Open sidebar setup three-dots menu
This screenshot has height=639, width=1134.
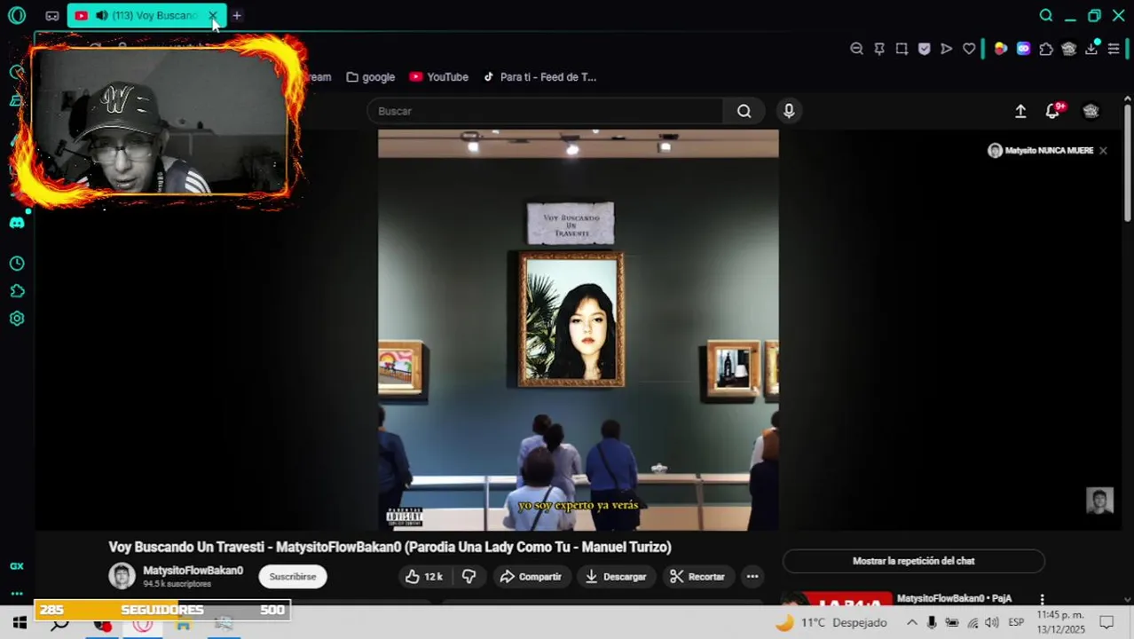click(17, 593)
